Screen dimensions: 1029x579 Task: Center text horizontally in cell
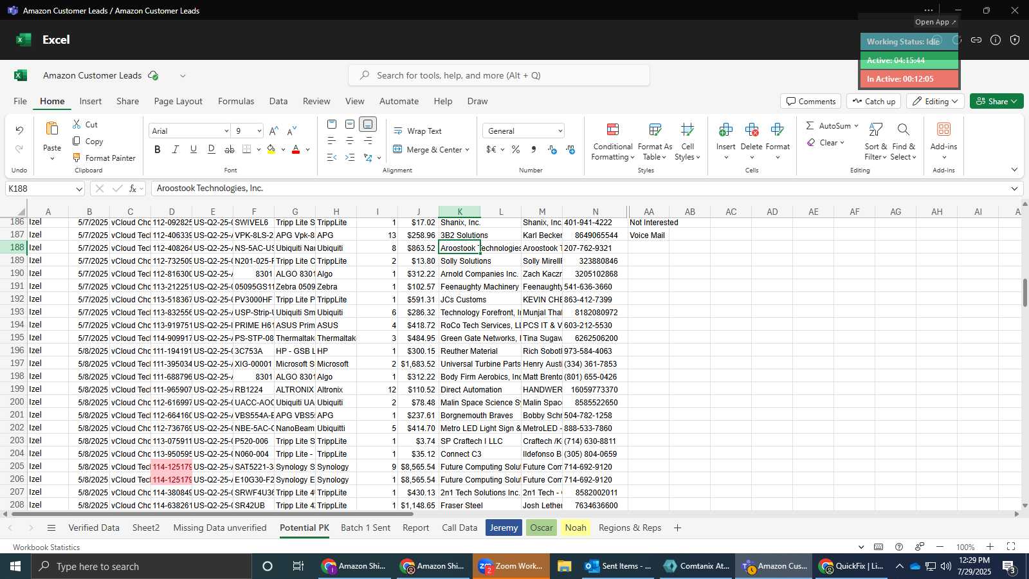pyautogui.click(x=350, y=141)
